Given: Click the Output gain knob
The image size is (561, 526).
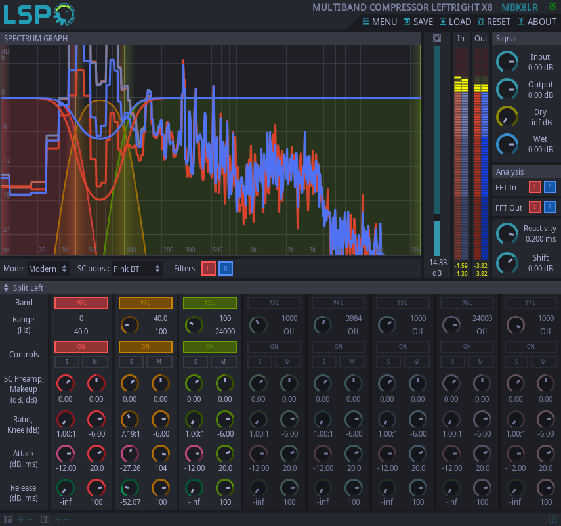Looking at the screenshot, I should [507, 89].
